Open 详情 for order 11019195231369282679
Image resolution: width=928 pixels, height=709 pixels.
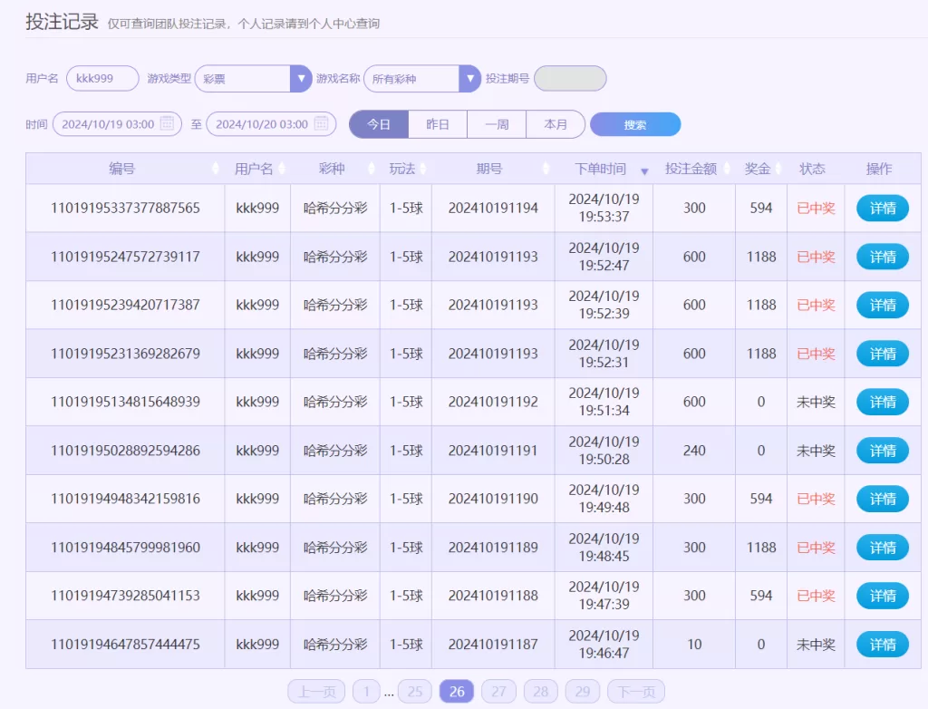[x=883, y=354]
